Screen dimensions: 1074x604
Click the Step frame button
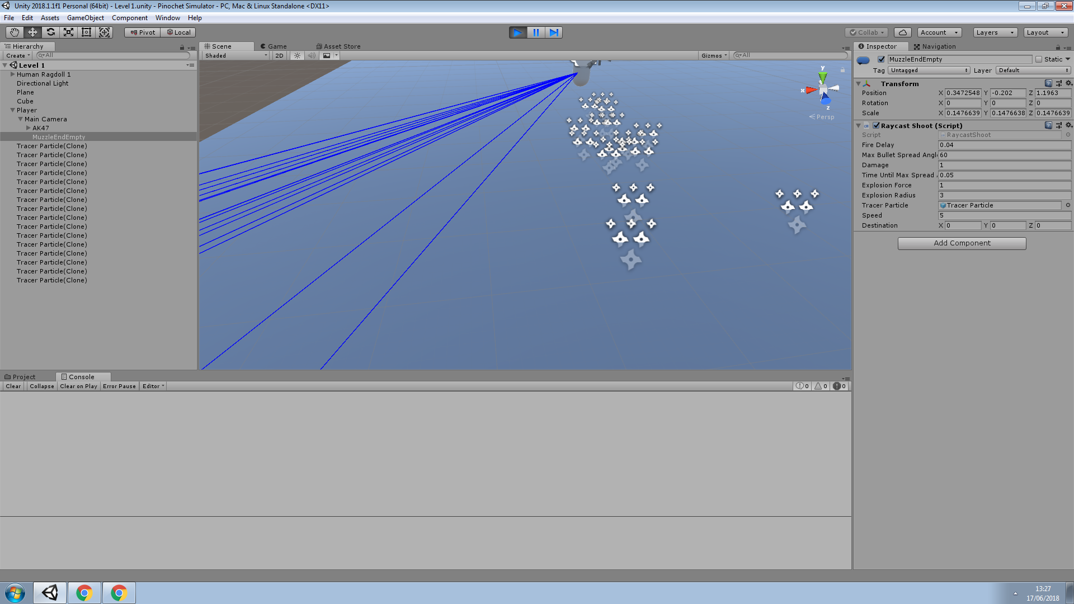click(x=554, y=32)
